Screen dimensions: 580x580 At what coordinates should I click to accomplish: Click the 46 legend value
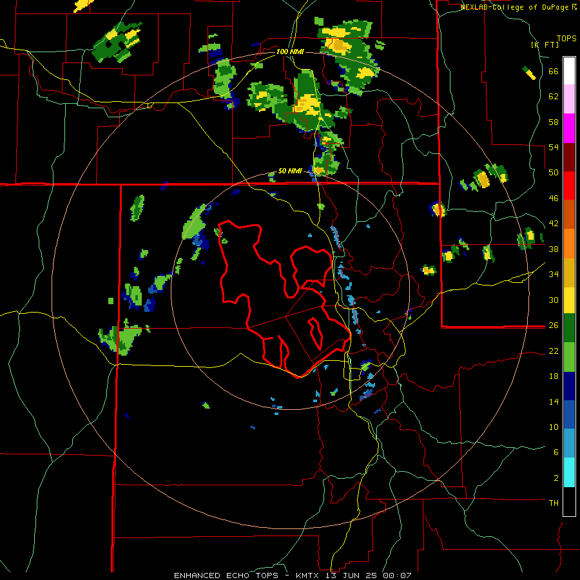pos(554,198)
